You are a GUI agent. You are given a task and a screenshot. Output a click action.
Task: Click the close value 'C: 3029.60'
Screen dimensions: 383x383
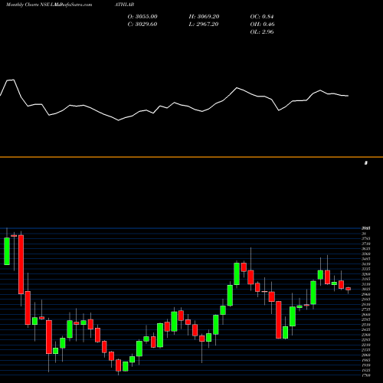[142, 25]
